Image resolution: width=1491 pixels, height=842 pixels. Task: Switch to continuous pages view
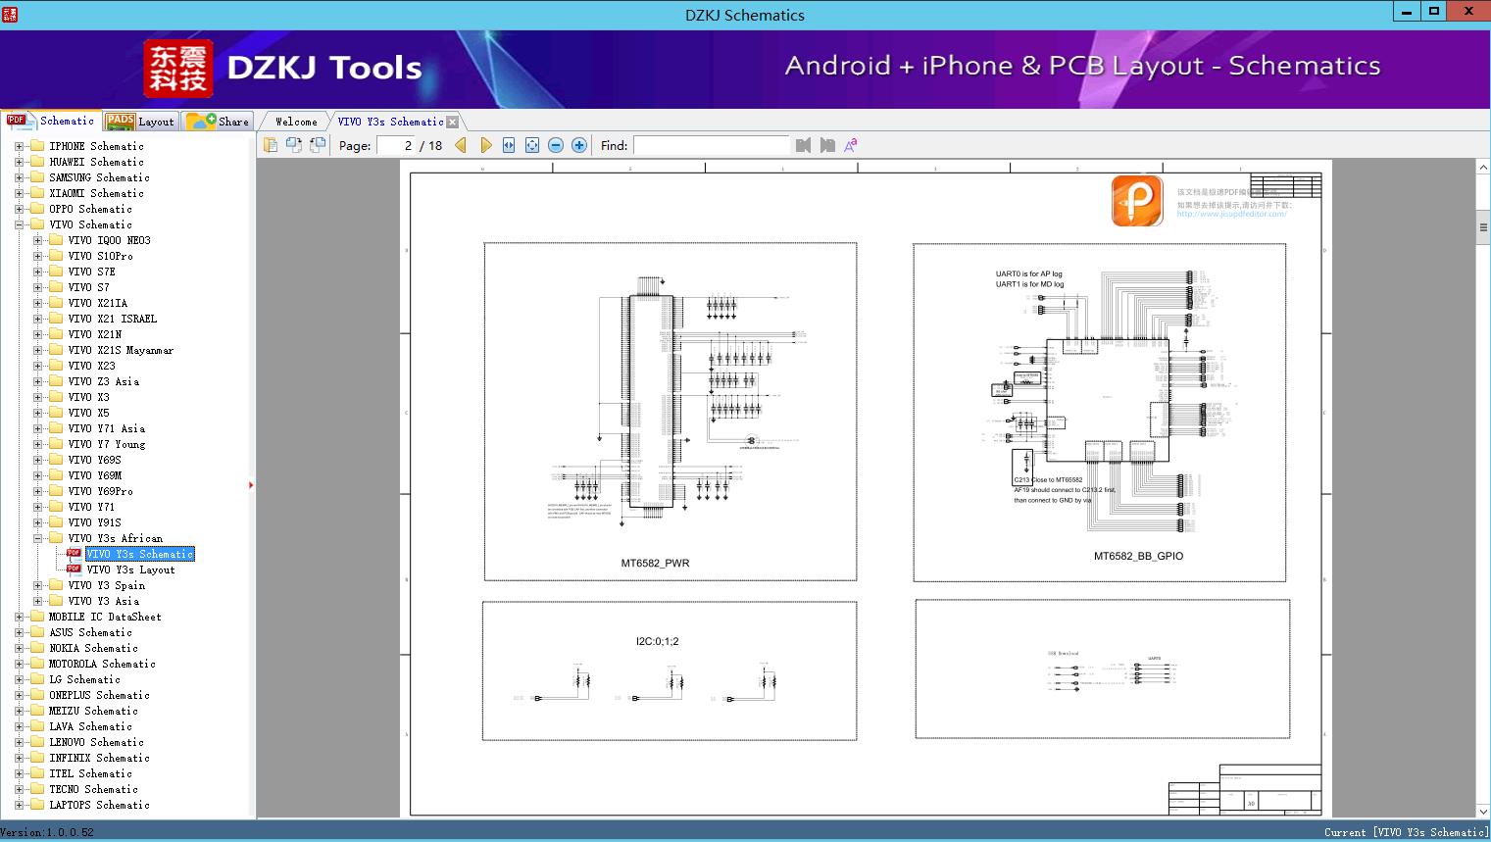tap(293, 144)
